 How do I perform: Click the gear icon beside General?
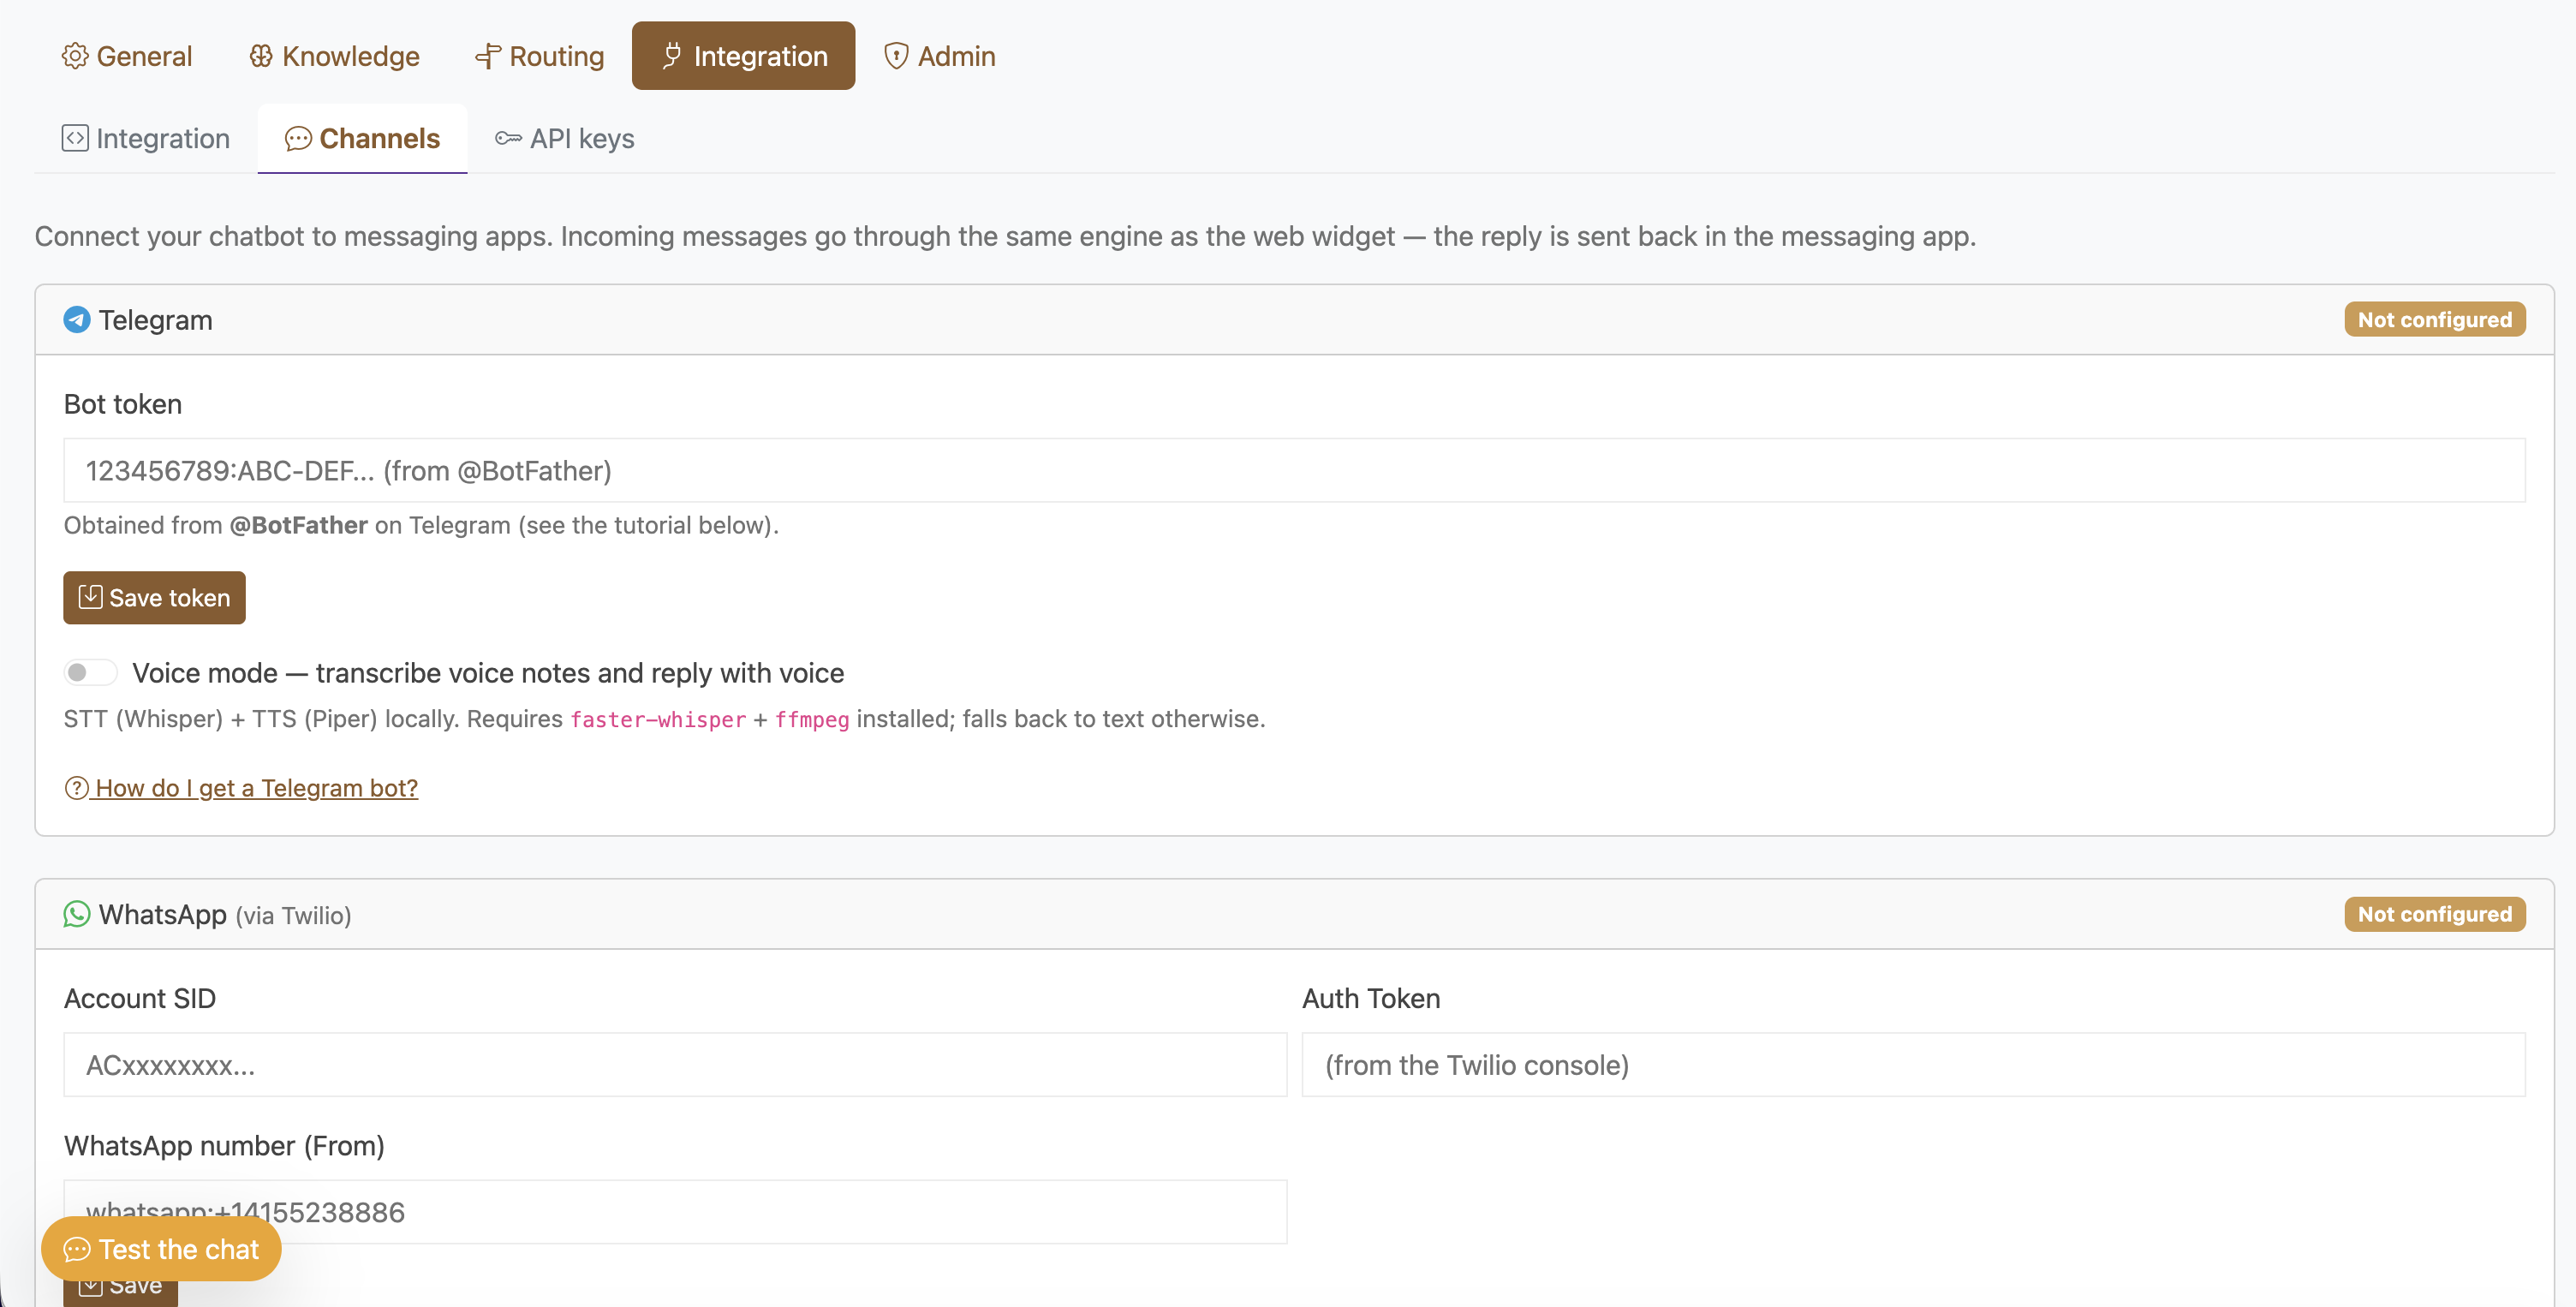75,56
